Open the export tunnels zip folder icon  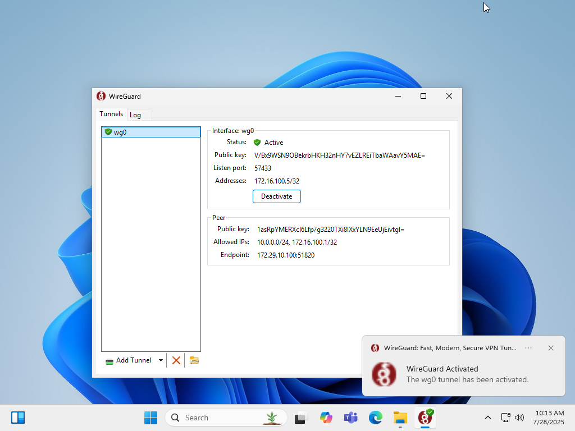point(194,360)
